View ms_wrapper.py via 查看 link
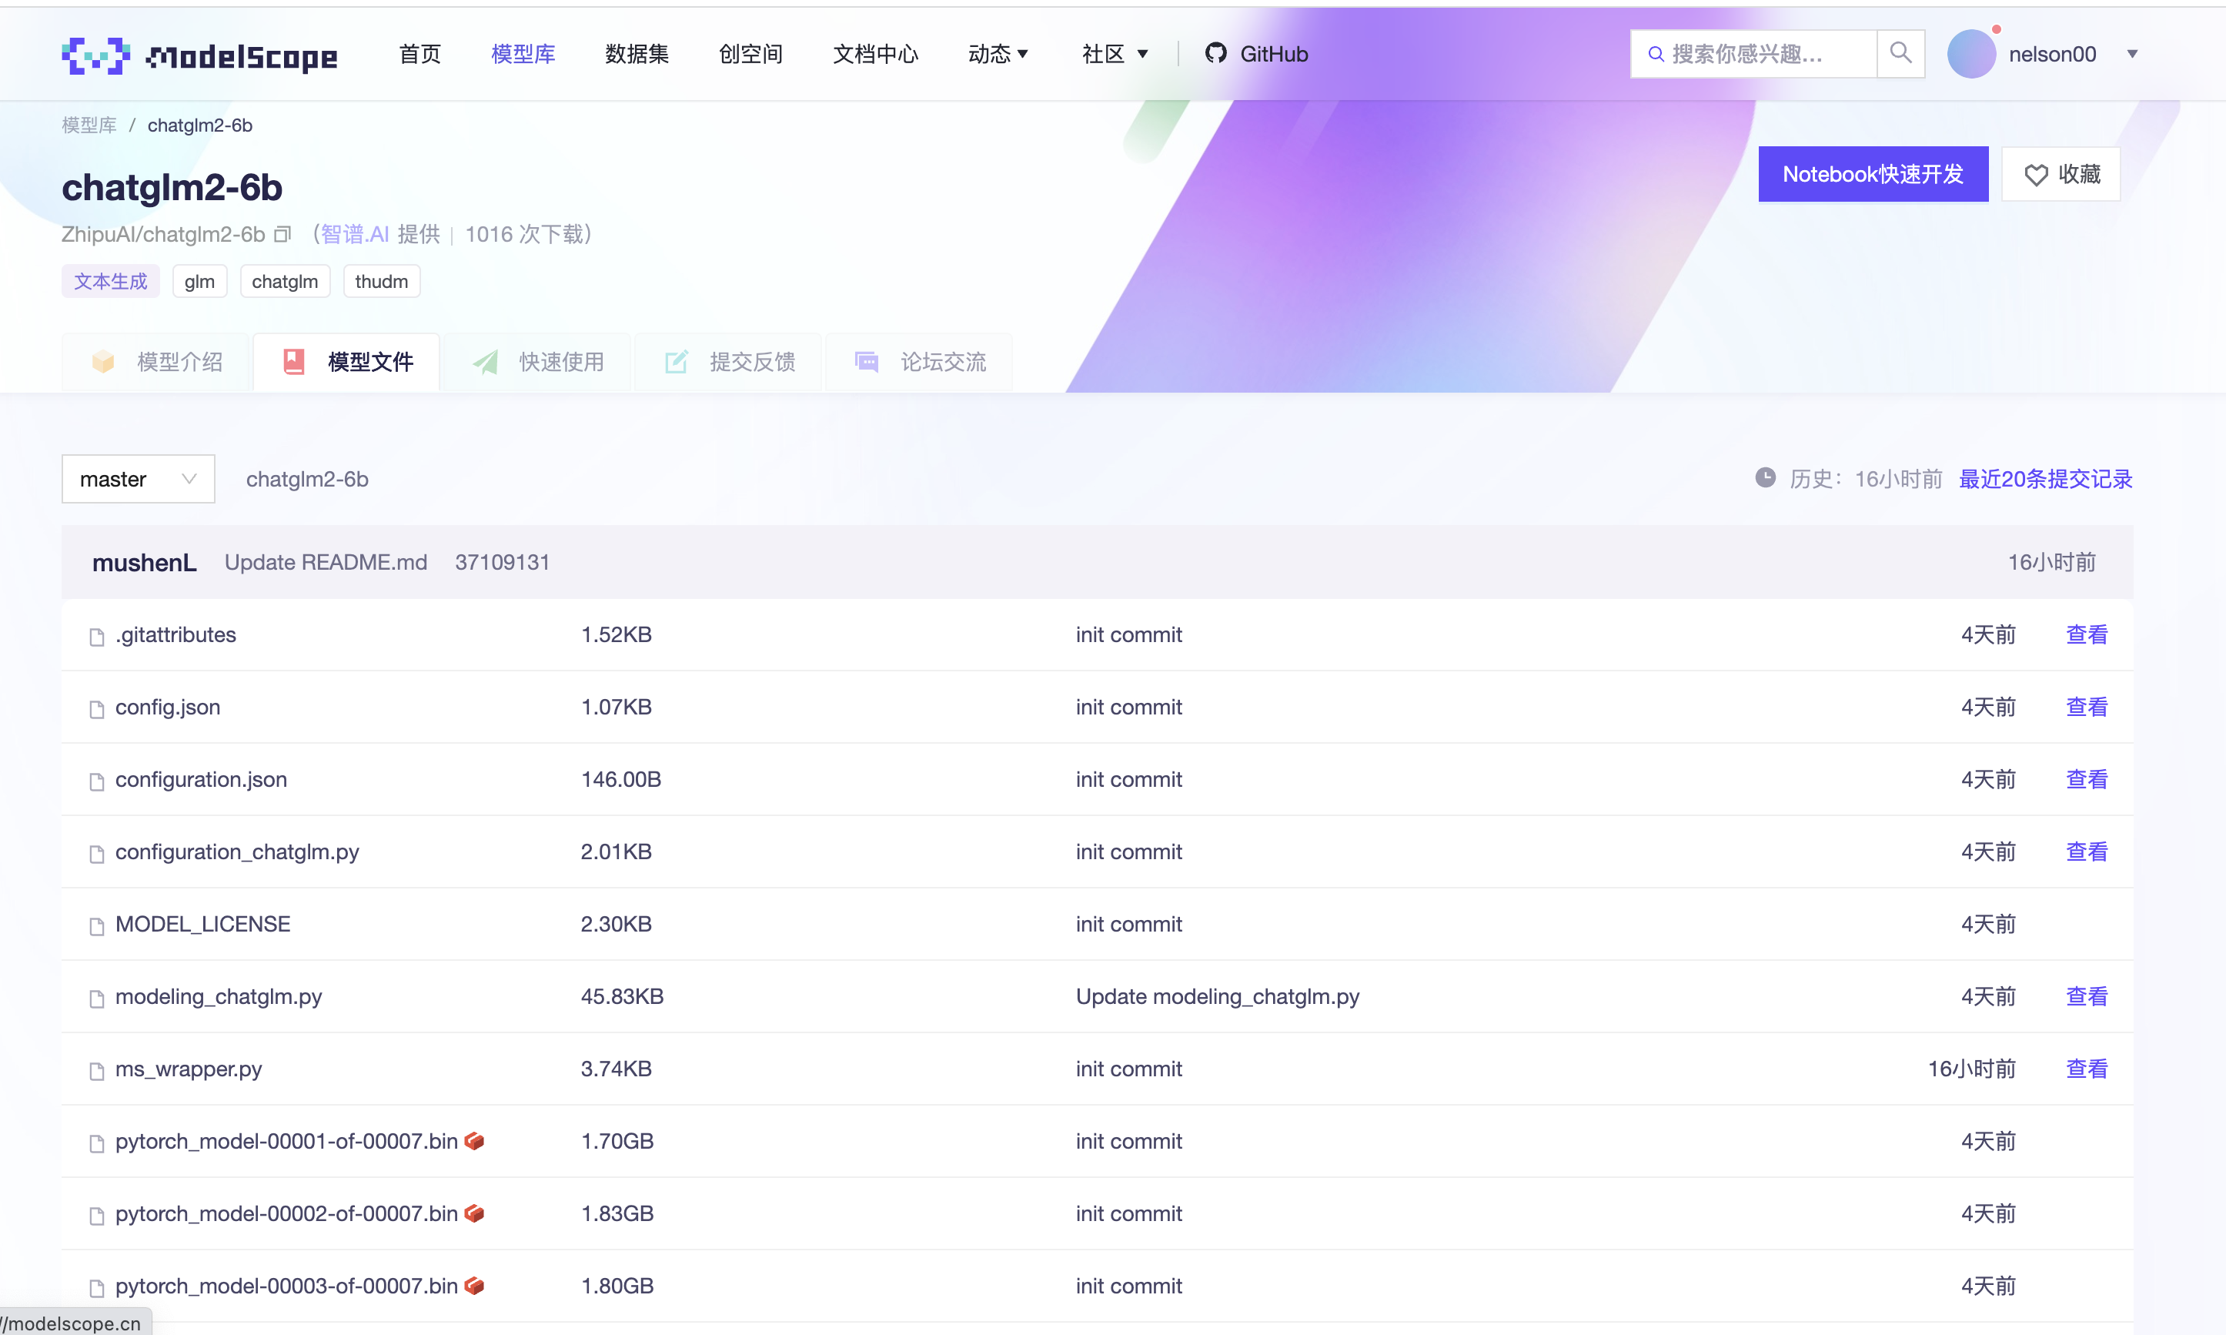The image size is (2226, 1335). [2087, 1069]
